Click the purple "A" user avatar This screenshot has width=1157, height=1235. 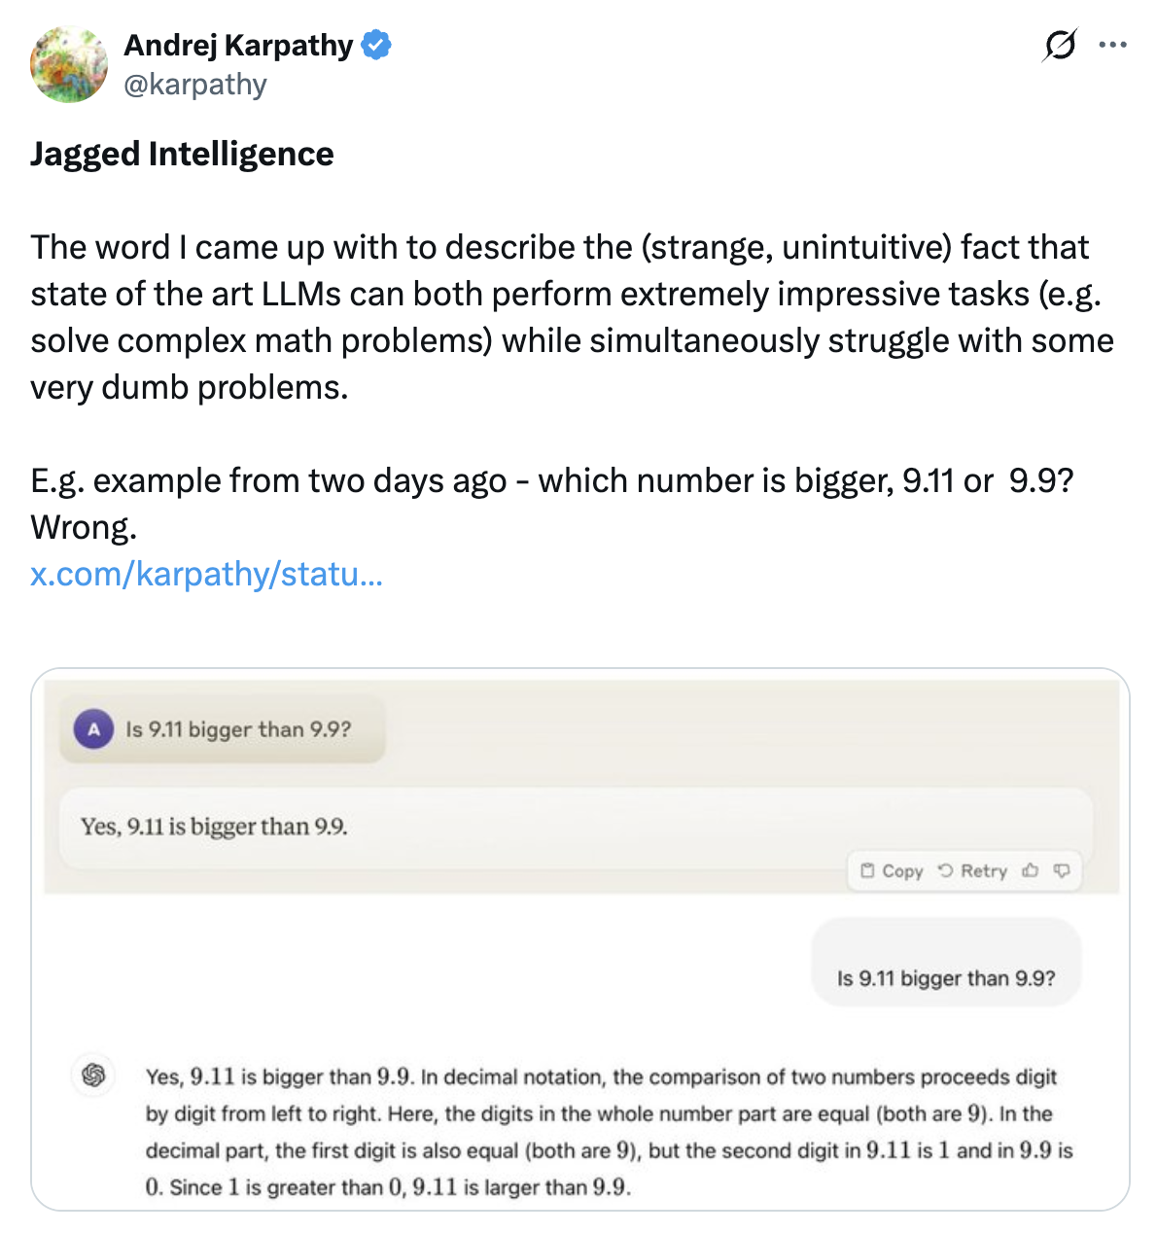94,729
